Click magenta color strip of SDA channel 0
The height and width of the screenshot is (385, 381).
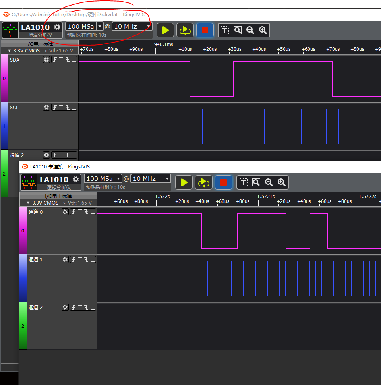(x=4, y=78)
